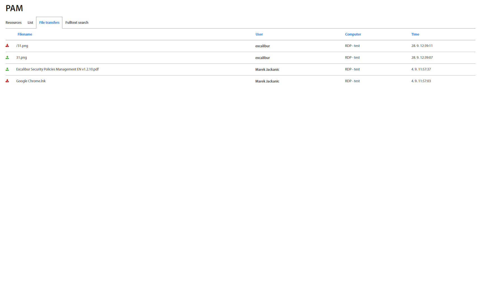Sort the table by Filename column
This screenshot has height=302, width=481.
click(x=25, y=34)
